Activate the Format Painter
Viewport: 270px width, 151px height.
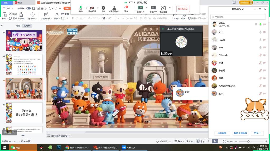21,16
